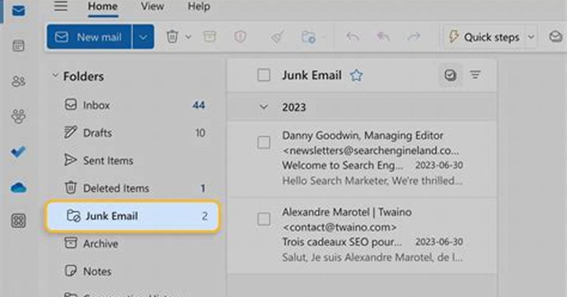Viewport: 567px width, 297px height.
Task: Click the 2023 group header label
Action: [x=294, y=107]
